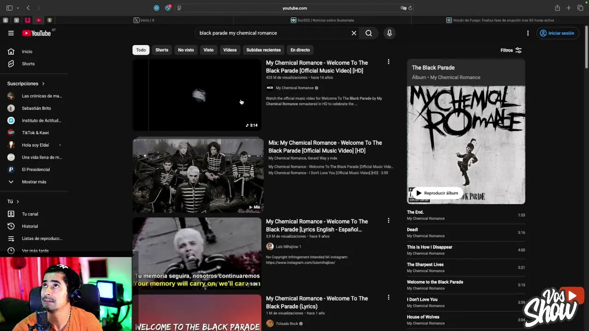Image resolution: width=589 pixels, height=331 pixels.
Task: Open My Chemical Romance verified channel link
Action: coord(294,88)
